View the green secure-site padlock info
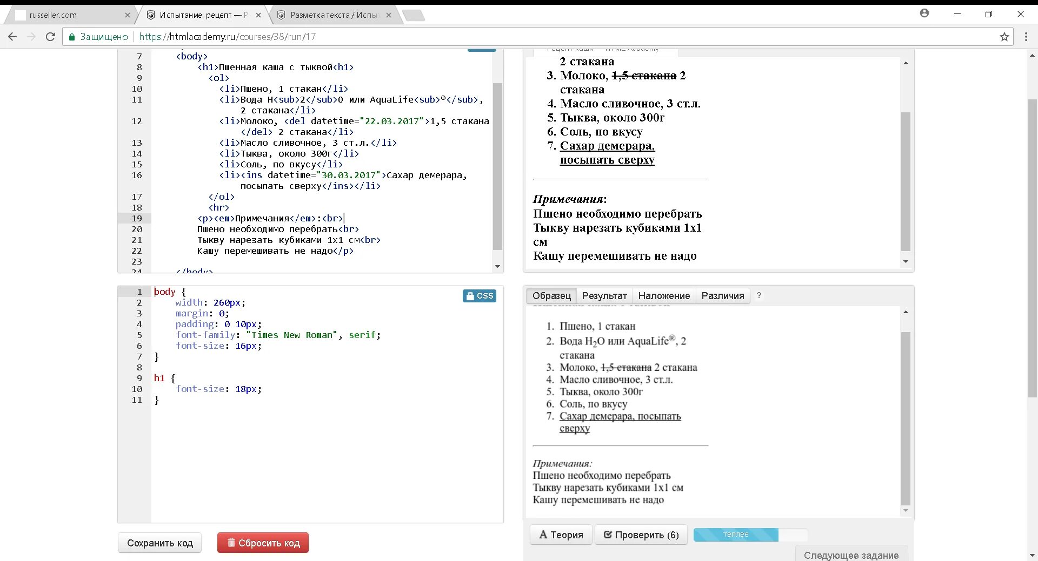Screen dimensions: 1038x561 pyautogui.click(x=71, y=37)
